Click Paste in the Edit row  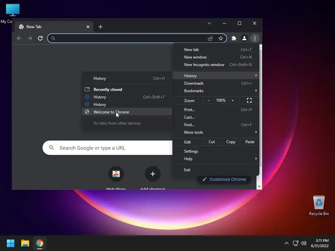click(250, 142)
